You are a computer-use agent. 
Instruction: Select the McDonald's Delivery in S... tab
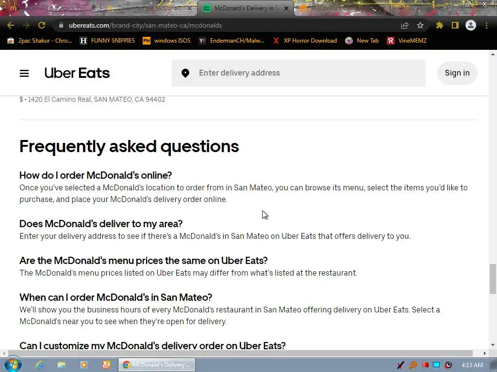[246, 8]
